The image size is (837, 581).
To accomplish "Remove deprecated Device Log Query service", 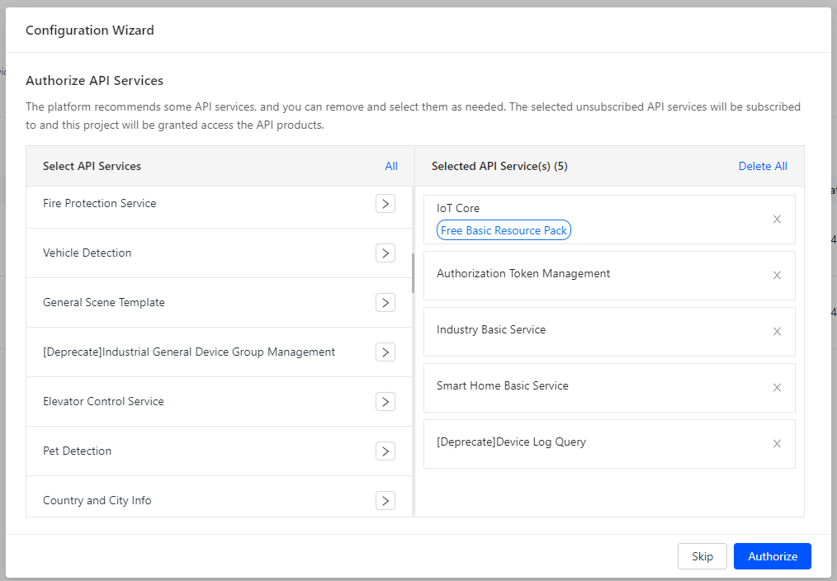I will click(777, 444).
